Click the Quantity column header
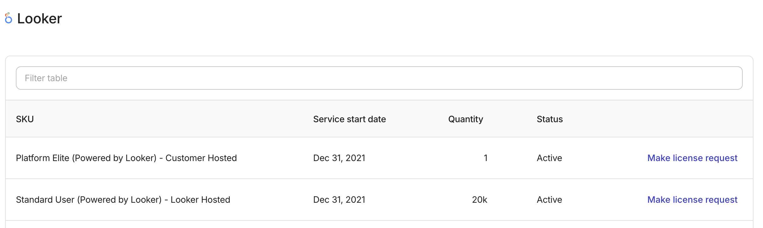The width and height of the screenshot is (763, 228). click(465, 119)
